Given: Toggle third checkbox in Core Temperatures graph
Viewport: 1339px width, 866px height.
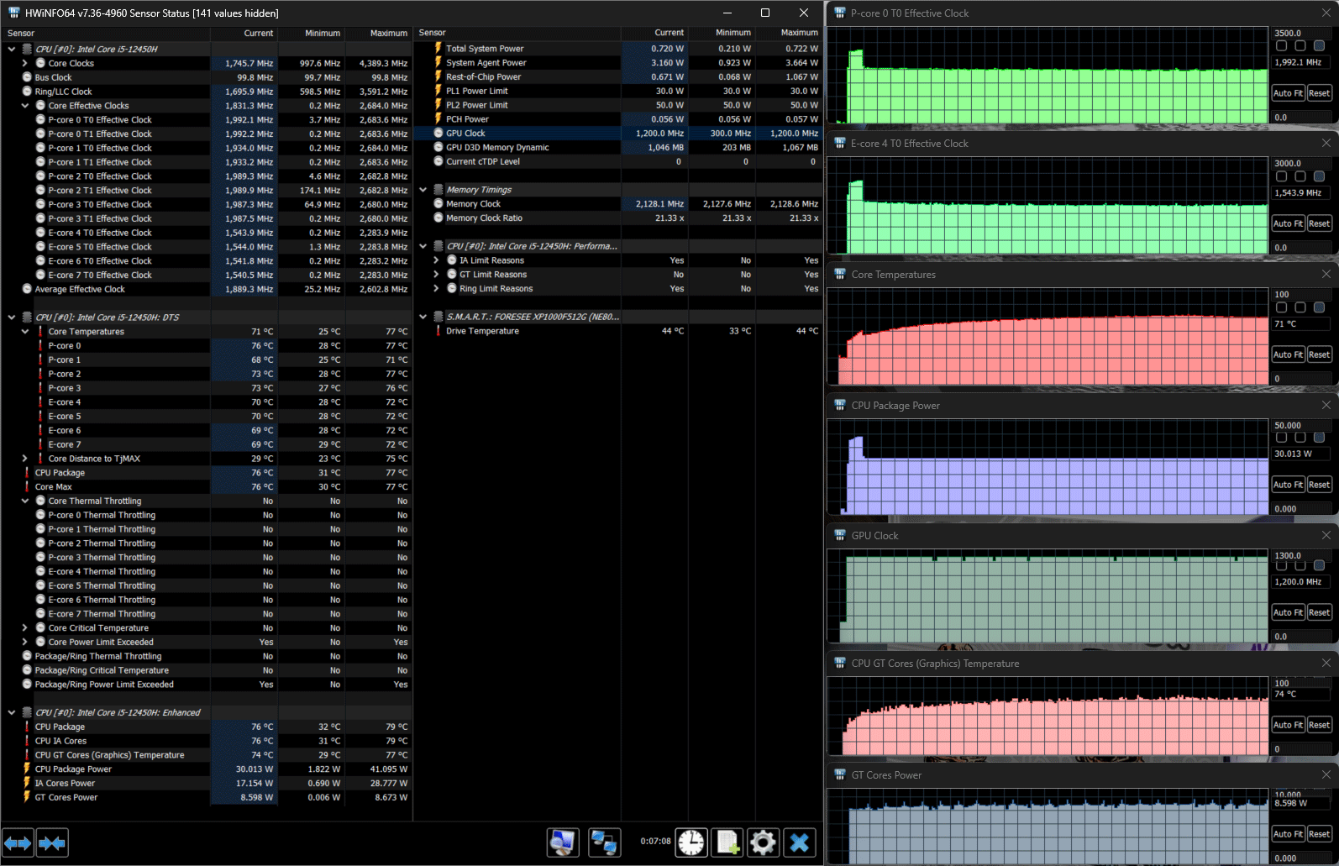Looking at the screenshot, I should pyautogui.click(x=1319, y=307).
